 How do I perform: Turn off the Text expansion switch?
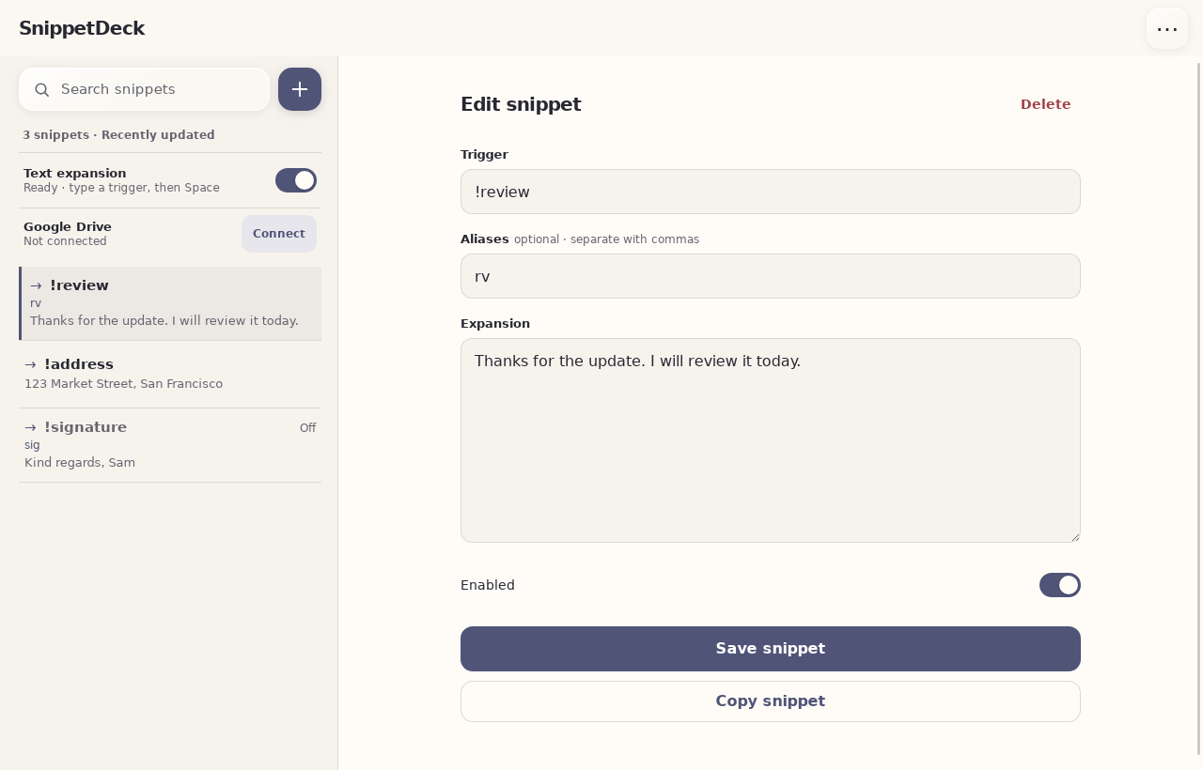coord(296,180)
